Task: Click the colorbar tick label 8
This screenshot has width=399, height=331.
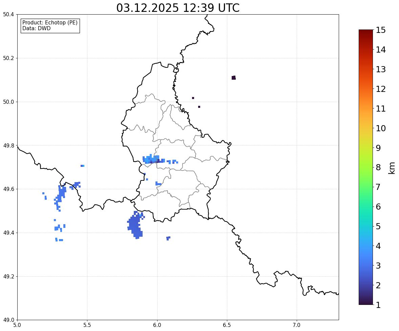Action: (x=378, y=168)
